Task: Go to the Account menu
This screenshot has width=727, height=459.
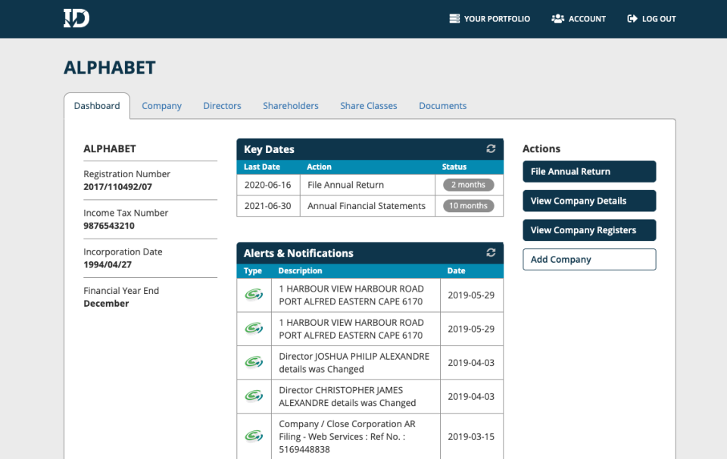Action: click(579, 19)
